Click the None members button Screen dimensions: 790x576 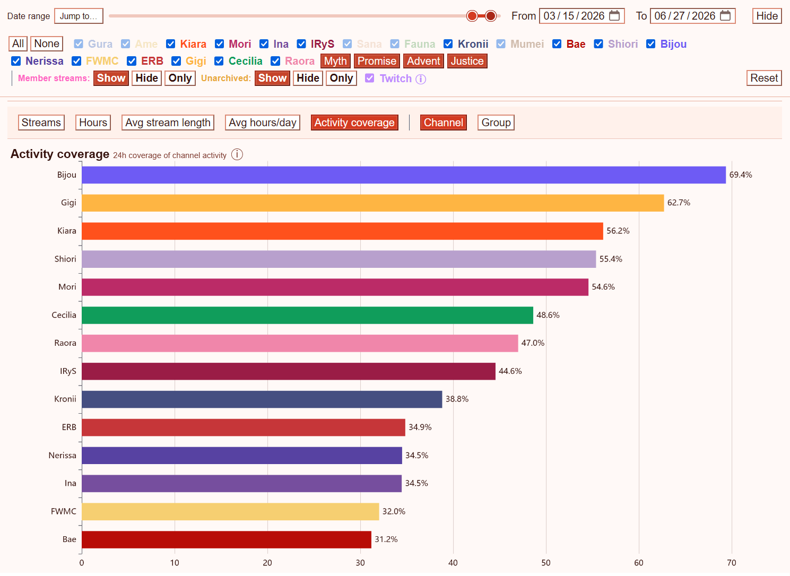point(47,43)
